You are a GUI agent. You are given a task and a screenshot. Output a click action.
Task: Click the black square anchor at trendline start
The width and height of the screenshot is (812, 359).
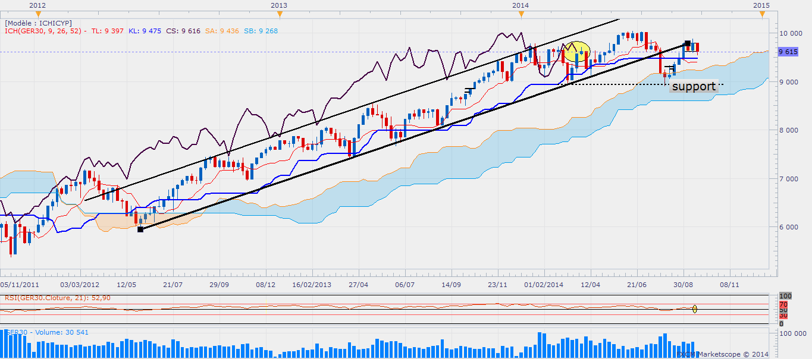pos(140,229)
